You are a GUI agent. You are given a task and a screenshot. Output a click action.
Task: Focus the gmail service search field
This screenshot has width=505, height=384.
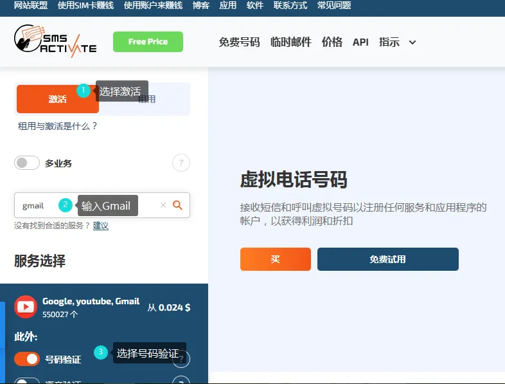(x=102, y=205)
